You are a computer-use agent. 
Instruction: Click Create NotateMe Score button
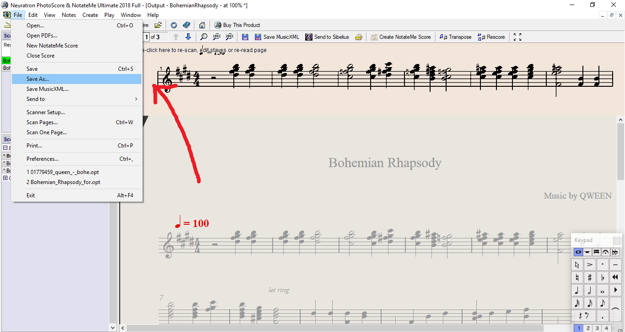click(401, 37)
